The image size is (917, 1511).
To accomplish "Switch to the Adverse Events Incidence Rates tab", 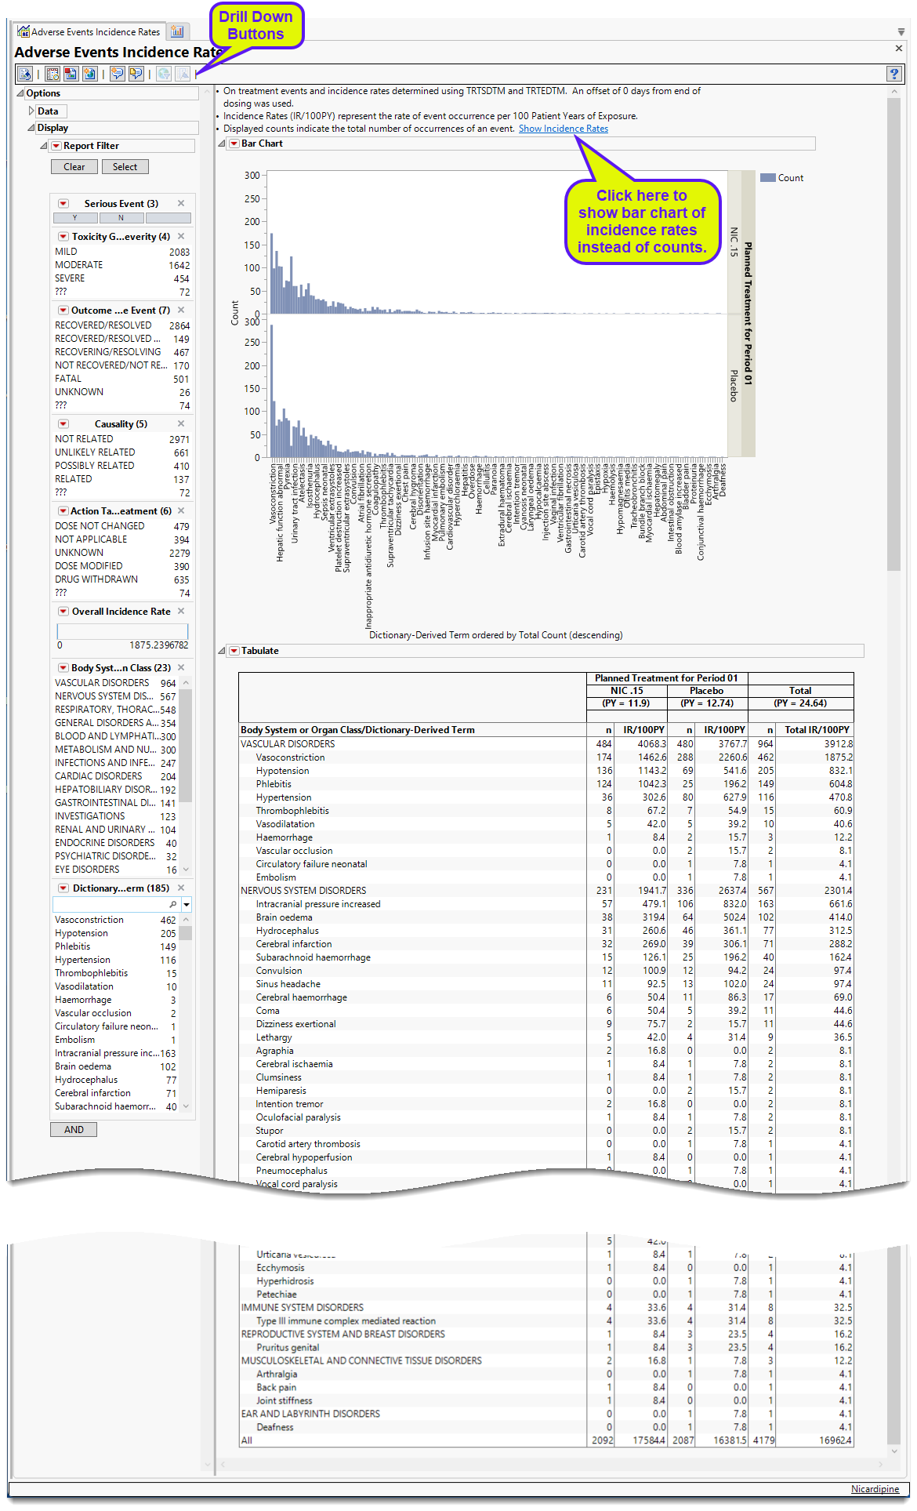I will click(x=89, y=31).
